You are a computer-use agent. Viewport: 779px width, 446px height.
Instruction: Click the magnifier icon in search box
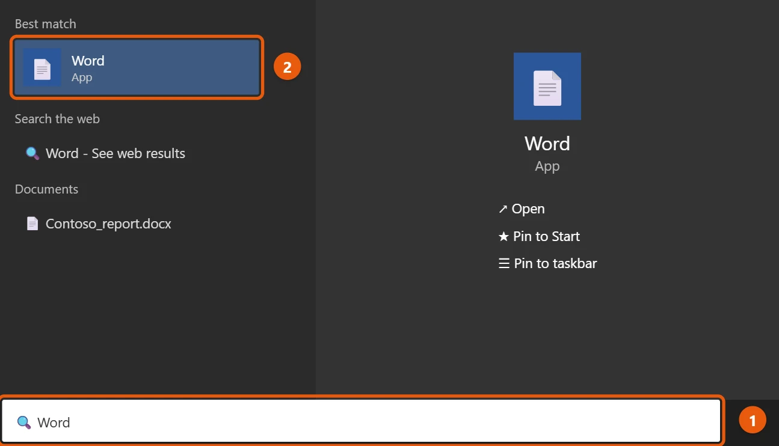pyautogui.click(x=23, y=422)
